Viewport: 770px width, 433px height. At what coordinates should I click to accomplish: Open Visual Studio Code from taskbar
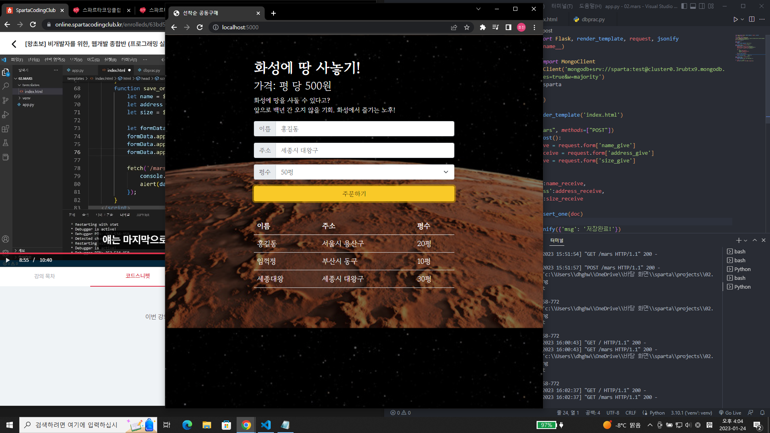[x=266, y=425]
